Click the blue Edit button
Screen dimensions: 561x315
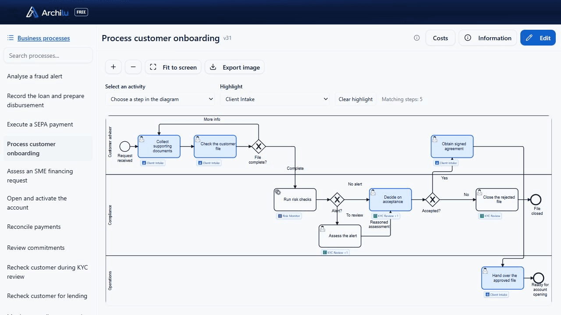click(538, 38)
